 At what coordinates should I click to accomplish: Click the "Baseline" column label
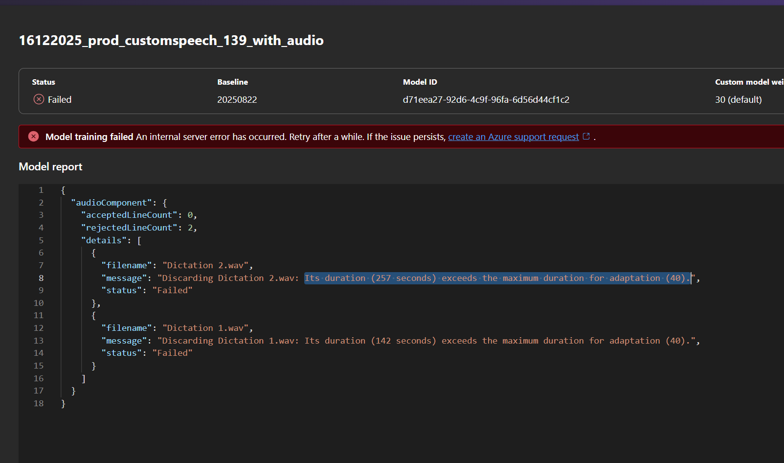pos(233,82)
